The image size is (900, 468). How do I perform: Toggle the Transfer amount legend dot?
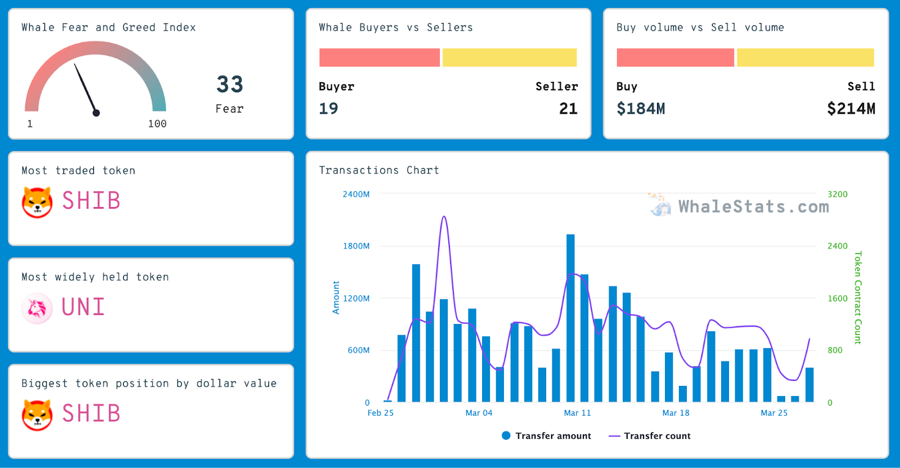(506, 435)
